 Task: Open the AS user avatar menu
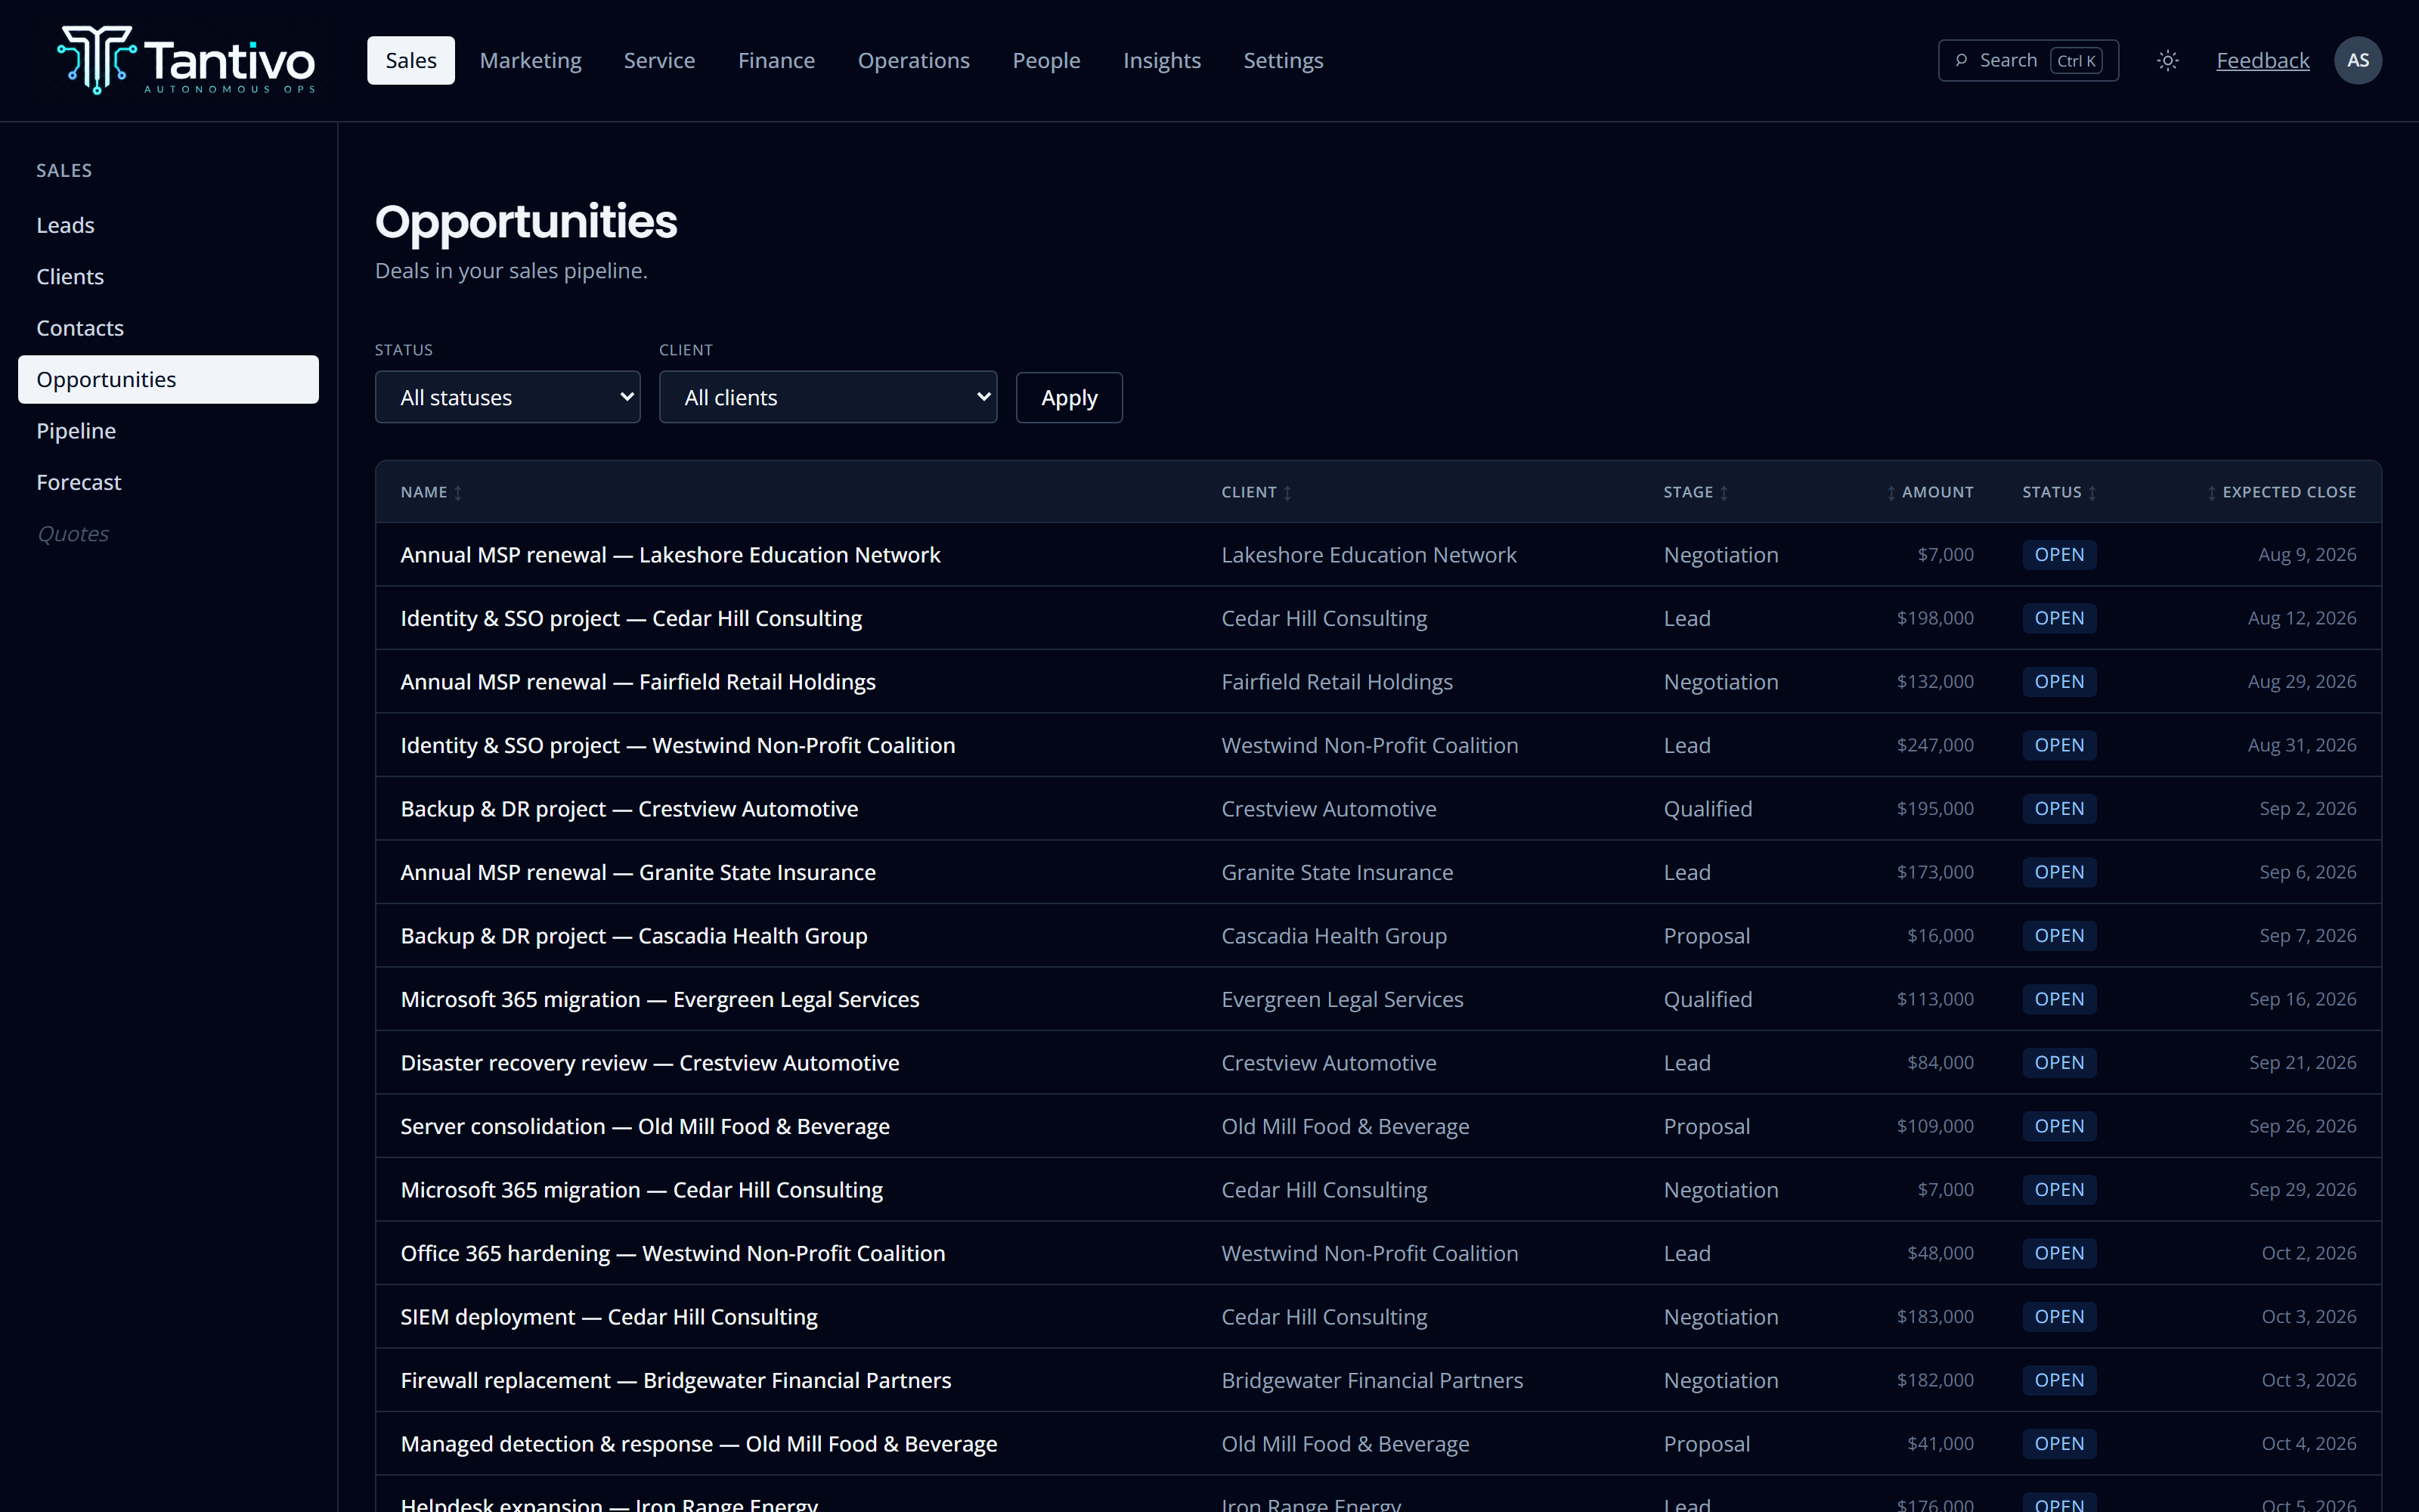click(x=2357, y=61)
